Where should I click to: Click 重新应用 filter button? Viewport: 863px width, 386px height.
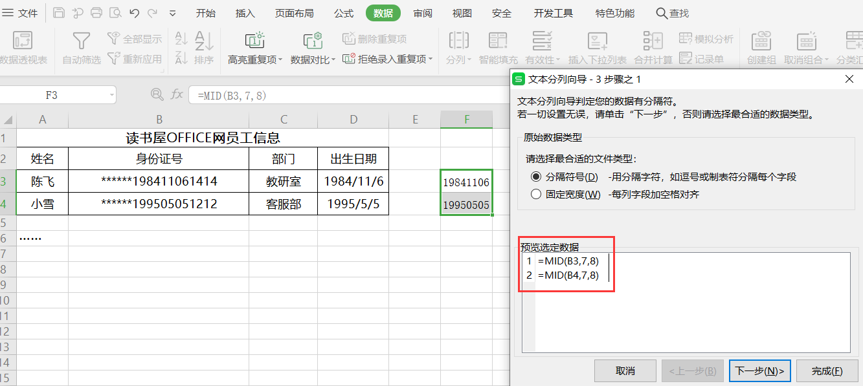pos(135,59)
